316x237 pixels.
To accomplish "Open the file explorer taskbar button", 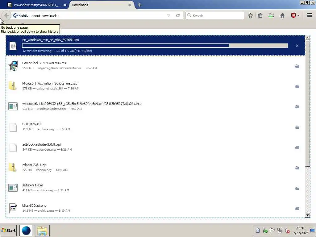I will [x=42, y=230].
